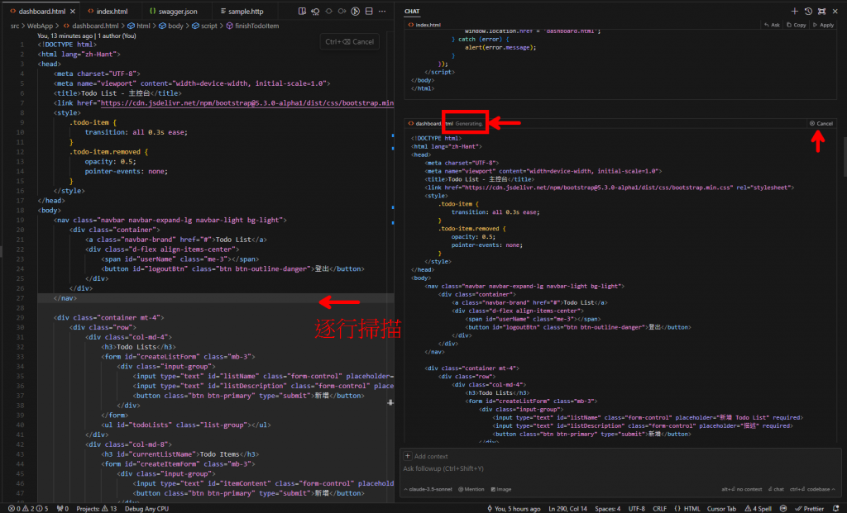Focus the Ask followup input field

coord(620,468)
